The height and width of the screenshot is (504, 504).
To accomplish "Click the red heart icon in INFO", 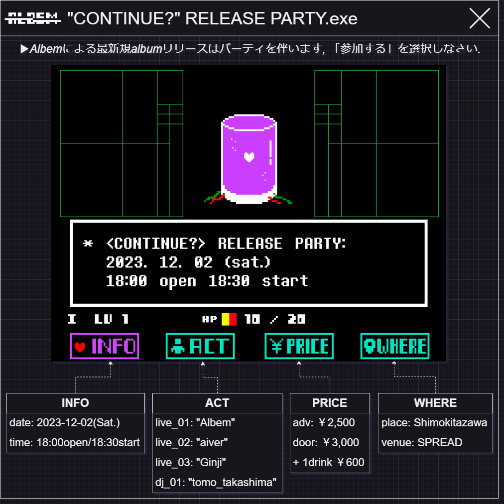I will (80, 347).
